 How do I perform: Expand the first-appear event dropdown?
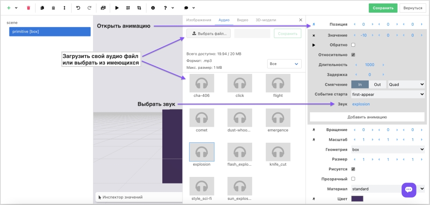(x=387, y=94)
